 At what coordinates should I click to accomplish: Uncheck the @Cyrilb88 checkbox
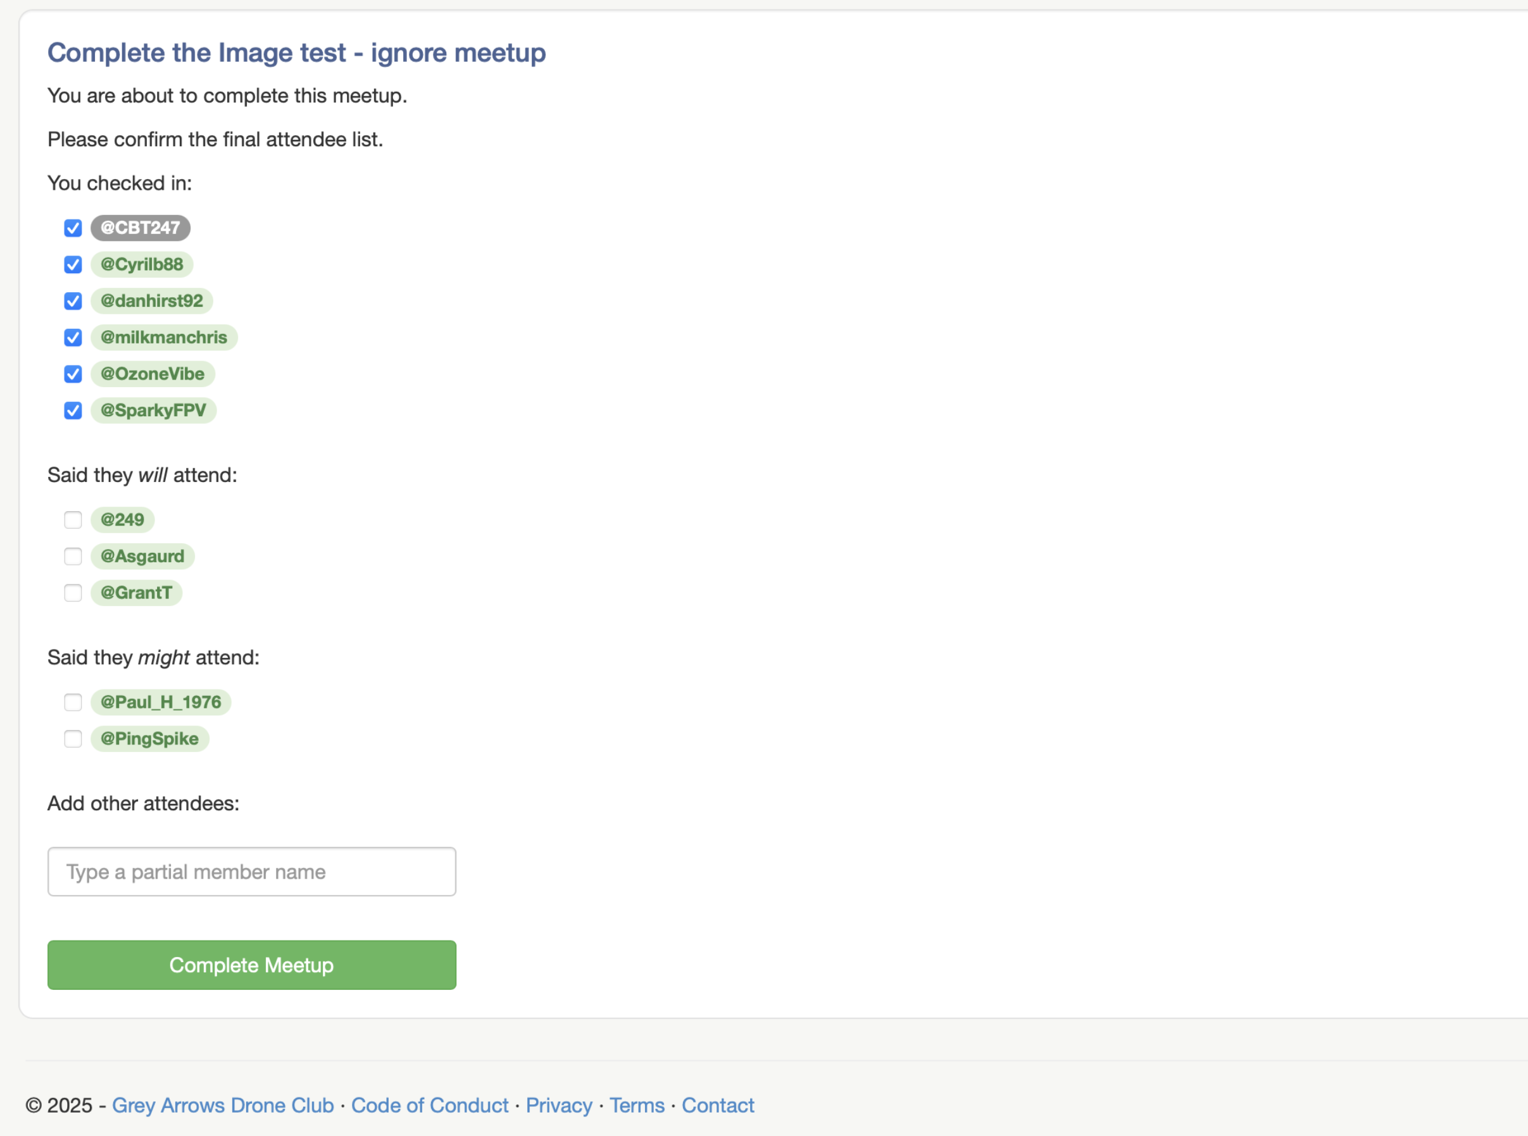pyautogui.click(x=73, y=265)
